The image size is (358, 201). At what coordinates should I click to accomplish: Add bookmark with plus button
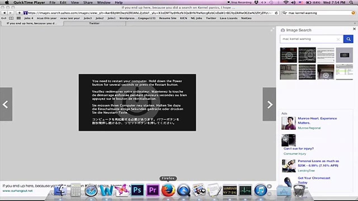click(x=19, y=13)
